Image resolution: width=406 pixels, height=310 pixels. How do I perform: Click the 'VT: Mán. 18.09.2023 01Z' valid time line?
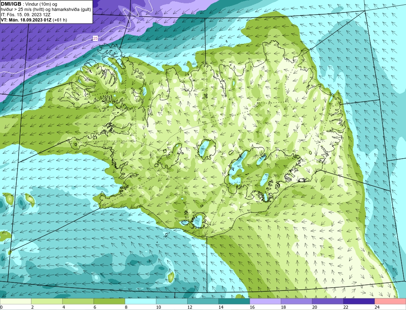26,20
